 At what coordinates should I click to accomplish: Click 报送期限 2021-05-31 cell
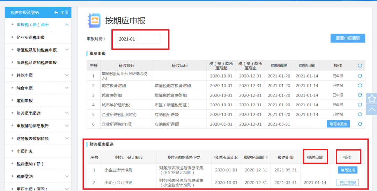tap(286, 170)
